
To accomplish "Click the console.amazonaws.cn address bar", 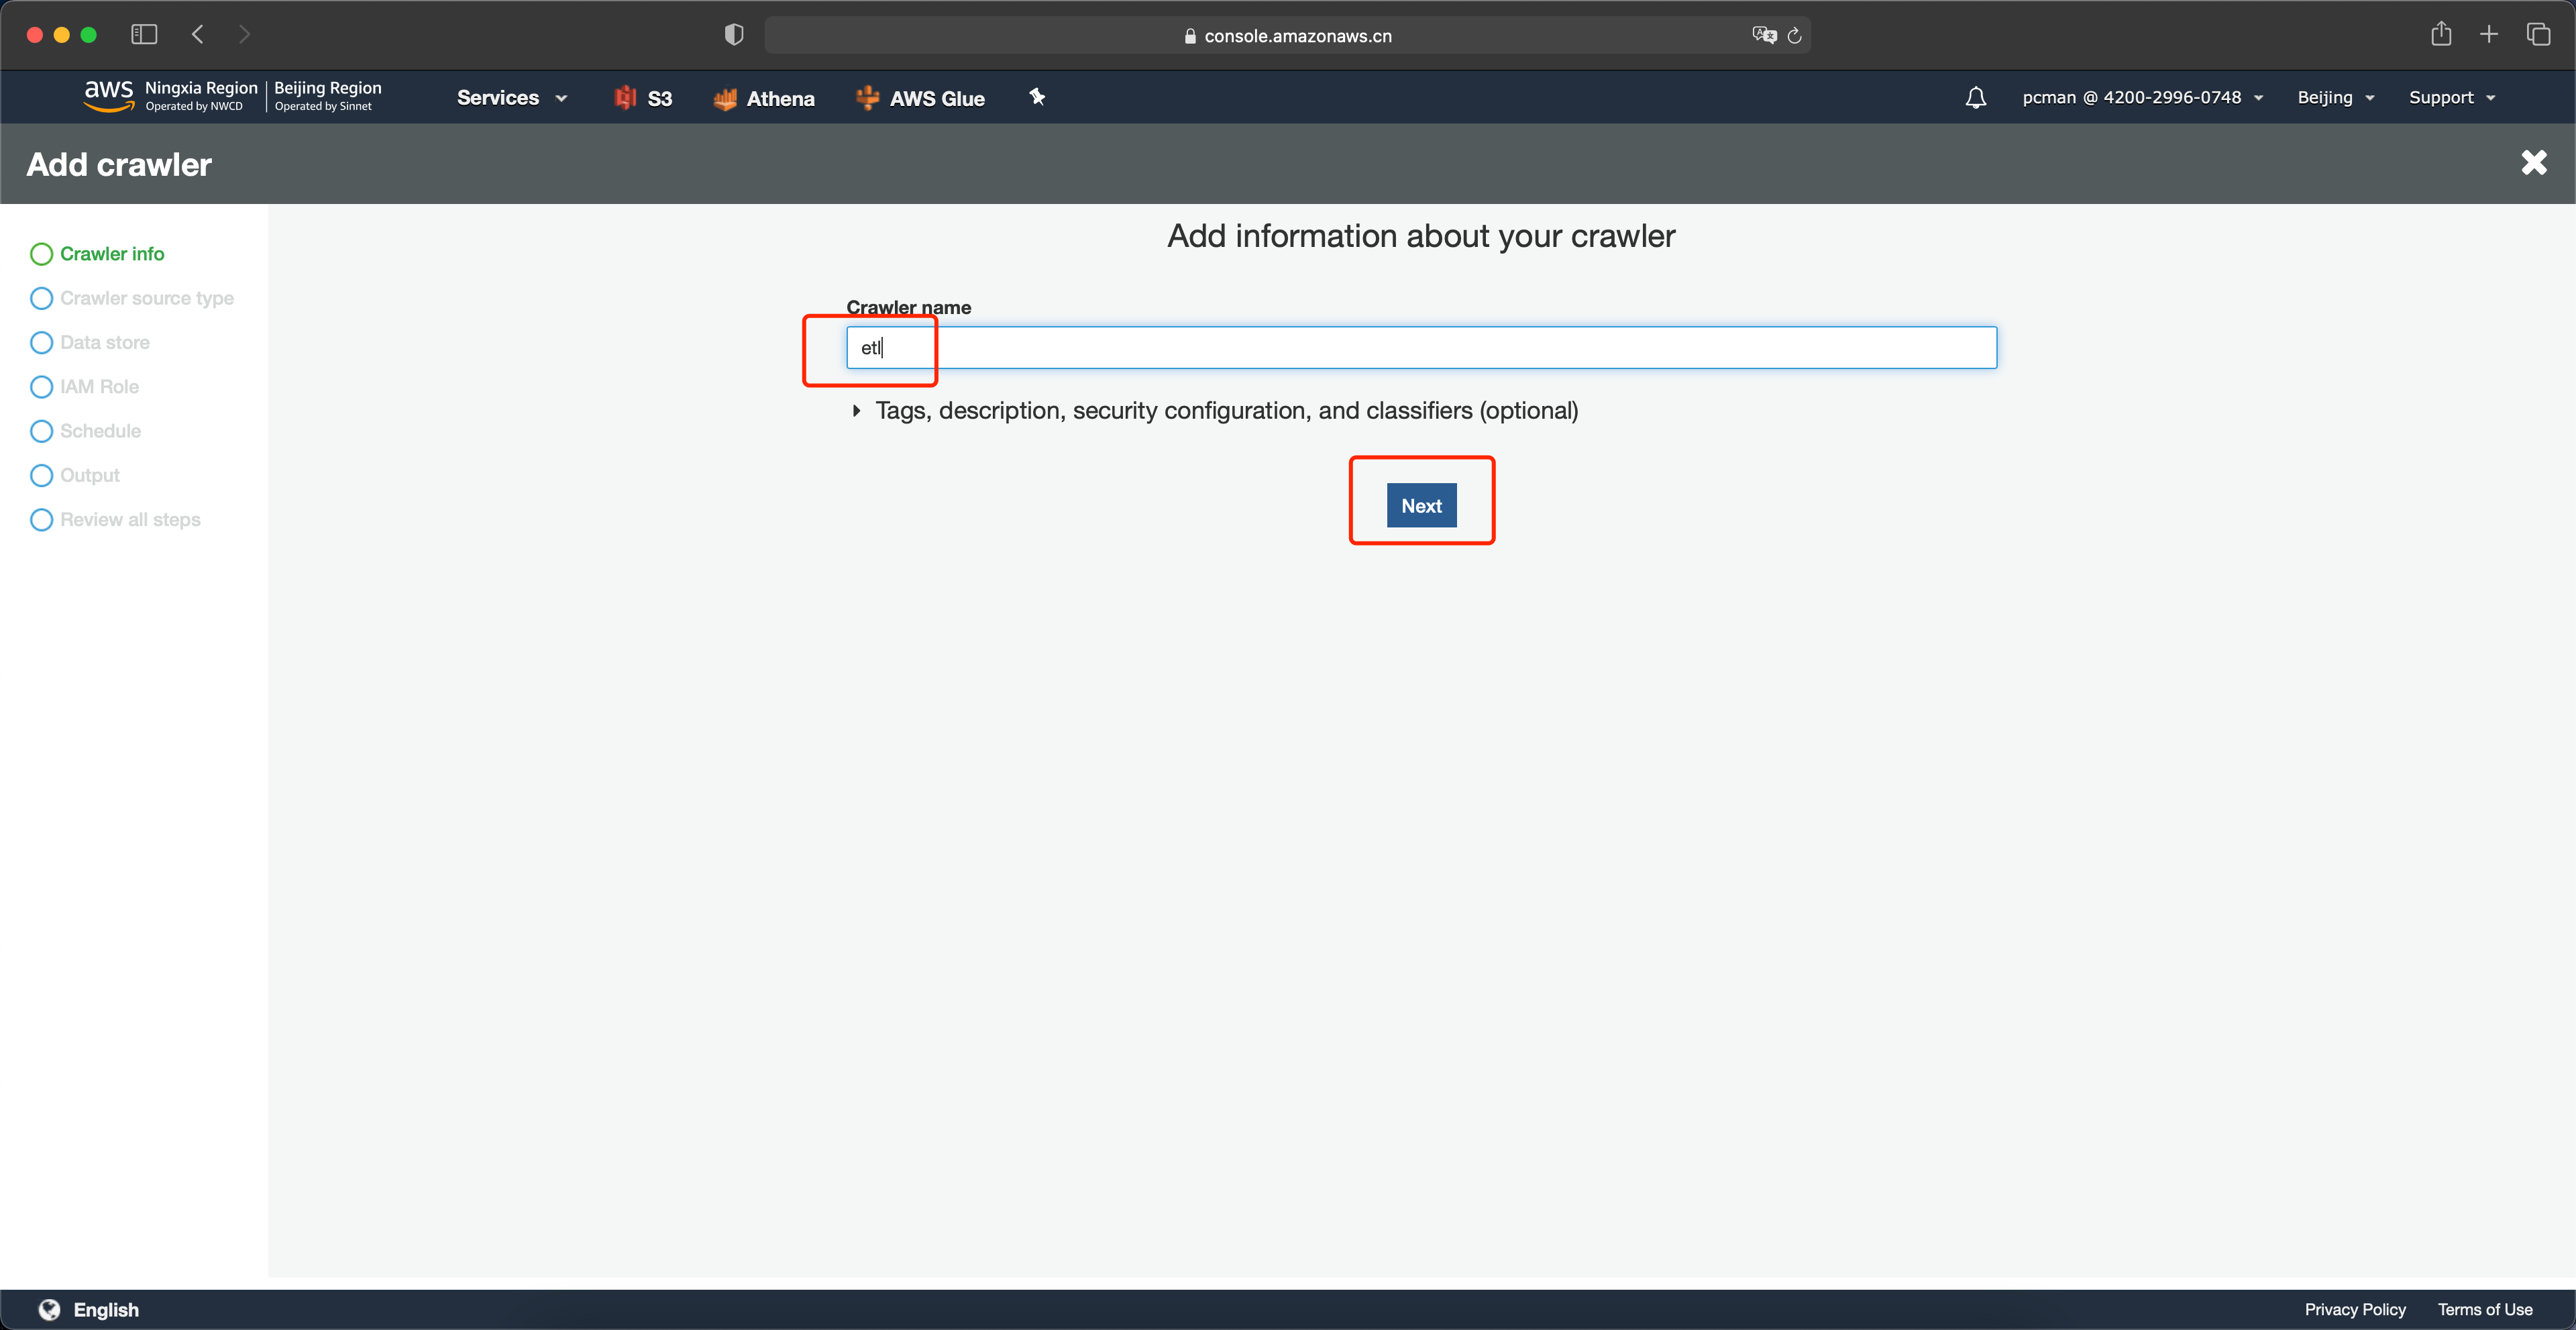I will 1287,35.
